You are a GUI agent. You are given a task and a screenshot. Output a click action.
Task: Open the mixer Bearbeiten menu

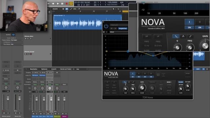pyautogui.click(x=34, y=69)
